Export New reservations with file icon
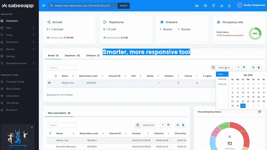267x150 pixels. click(183, 125)
